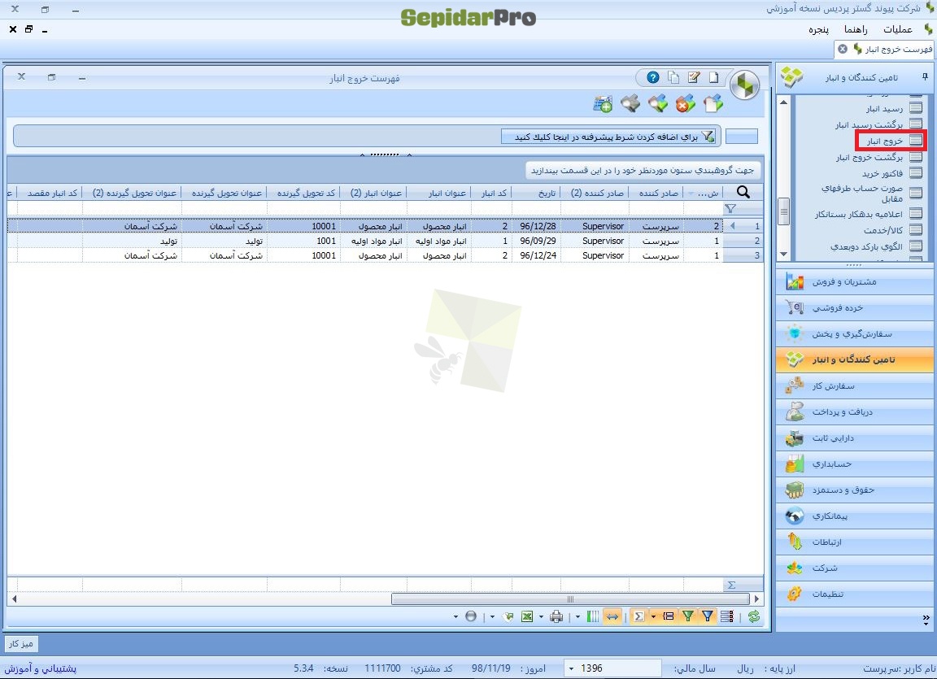
Task: Click the gray magnifier preview icon
Action: pyautogui.click(x=630, y=104)
